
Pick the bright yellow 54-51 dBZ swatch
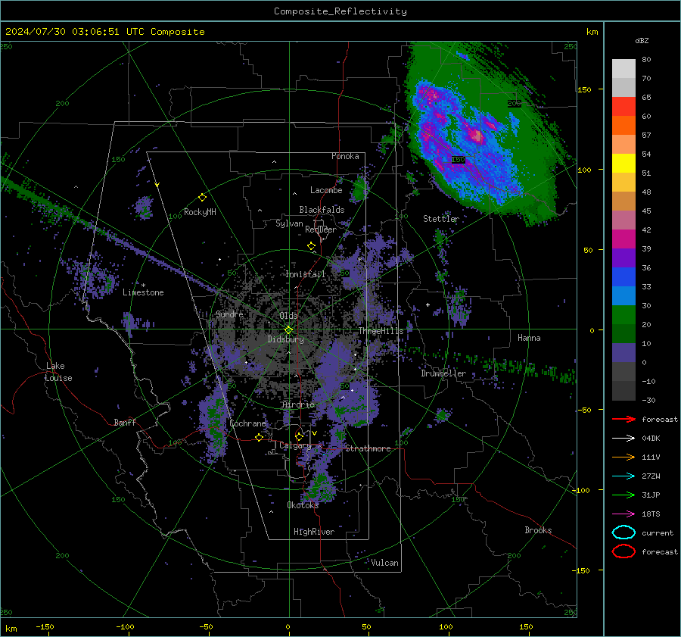tap(623, 164)
